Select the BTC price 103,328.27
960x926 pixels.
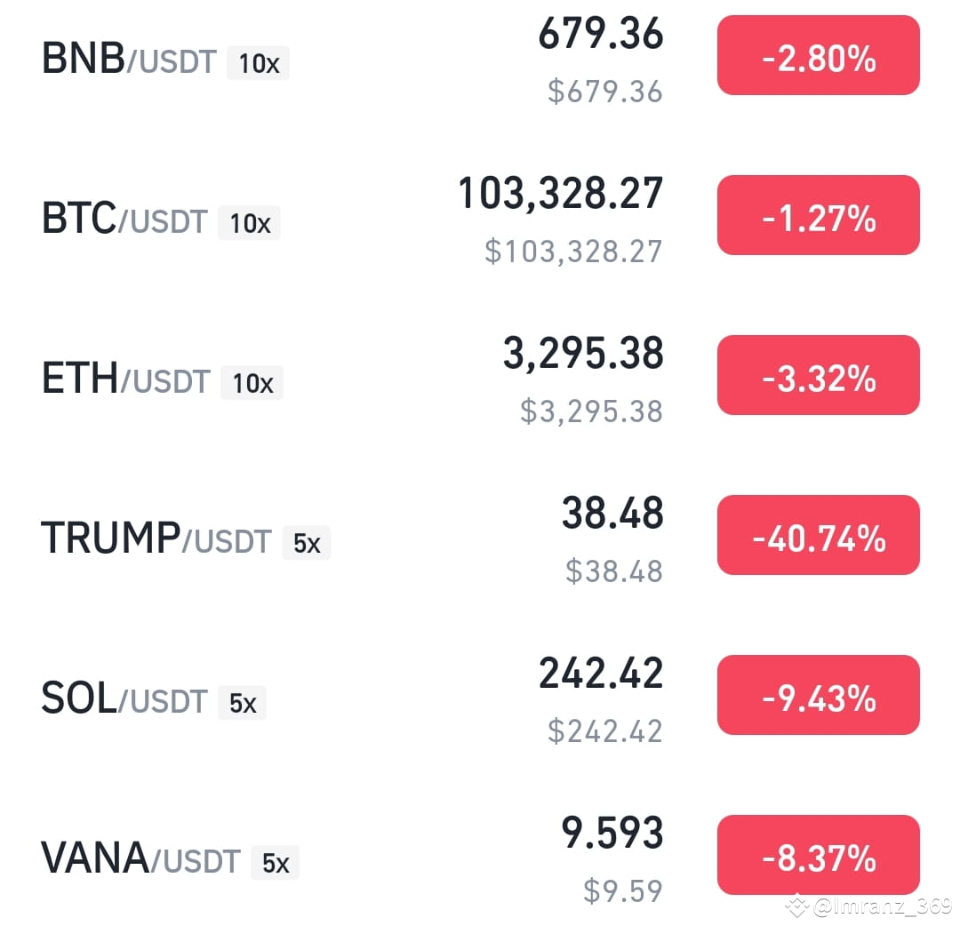tap(560, 190)
